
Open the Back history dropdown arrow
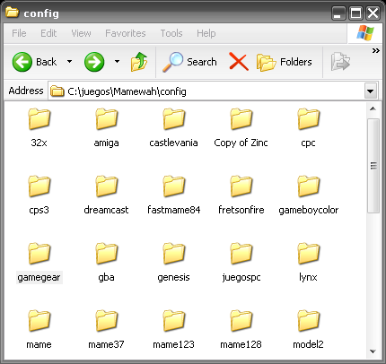click(x=69, y=62)
